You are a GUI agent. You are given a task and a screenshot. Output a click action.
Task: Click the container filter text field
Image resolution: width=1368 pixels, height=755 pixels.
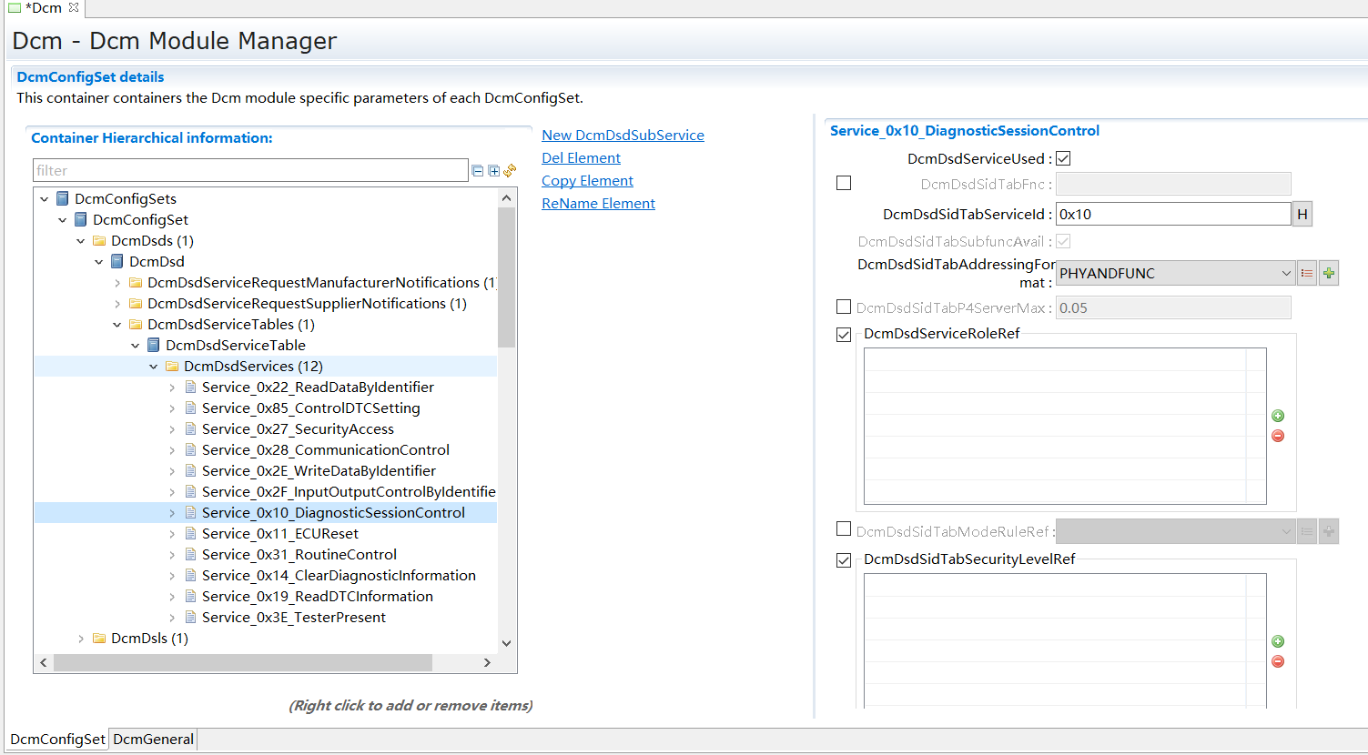click(250, 170)
